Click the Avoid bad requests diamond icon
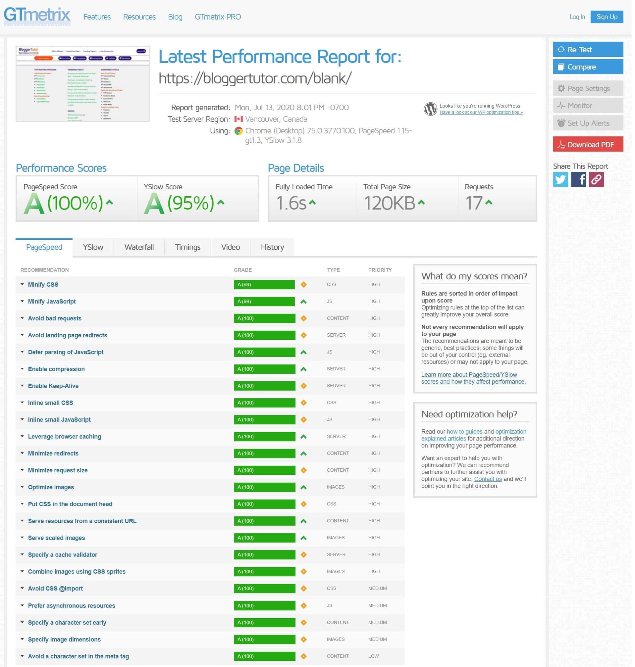The image size is (635, 667). pos(304,318)
